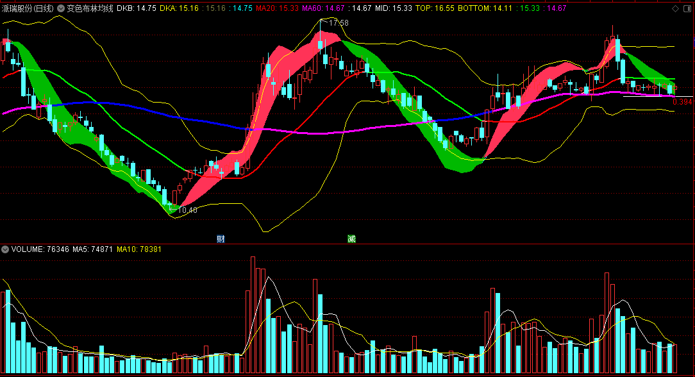Viewport: 695px width, 377px height.
Task: Click the 减 shareholding reduction marker
Action: [351, 239]
